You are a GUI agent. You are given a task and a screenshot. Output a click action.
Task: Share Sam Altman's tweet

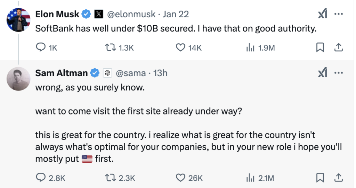tap(339, 178)
